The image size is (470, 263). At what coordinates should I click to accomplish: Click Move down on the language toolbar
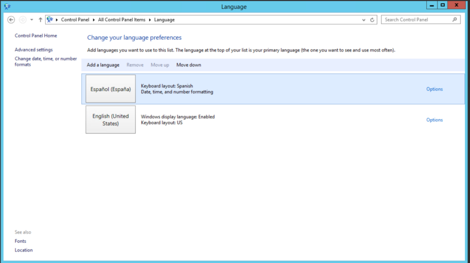[188, 65]
